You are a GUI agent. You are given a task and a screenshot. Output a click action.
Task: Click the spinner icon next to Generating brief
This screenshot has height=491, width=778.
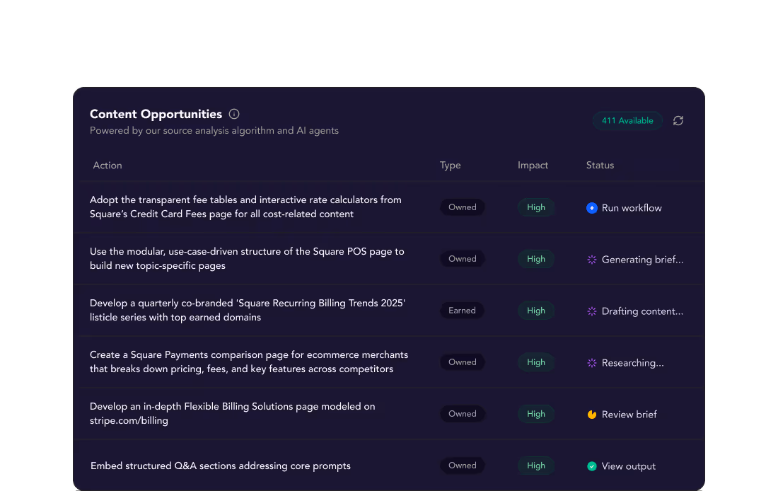coord(591,260)
